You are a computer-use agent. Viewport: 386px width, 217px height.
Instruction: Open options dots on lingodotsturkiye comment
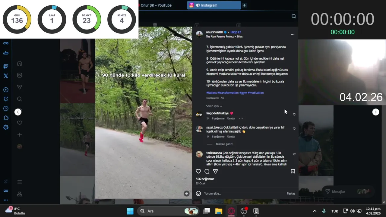coord(241,118)
